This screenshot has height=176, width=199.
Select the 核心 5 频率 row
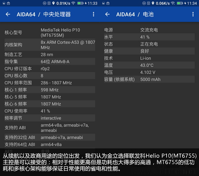click(50, 97)
